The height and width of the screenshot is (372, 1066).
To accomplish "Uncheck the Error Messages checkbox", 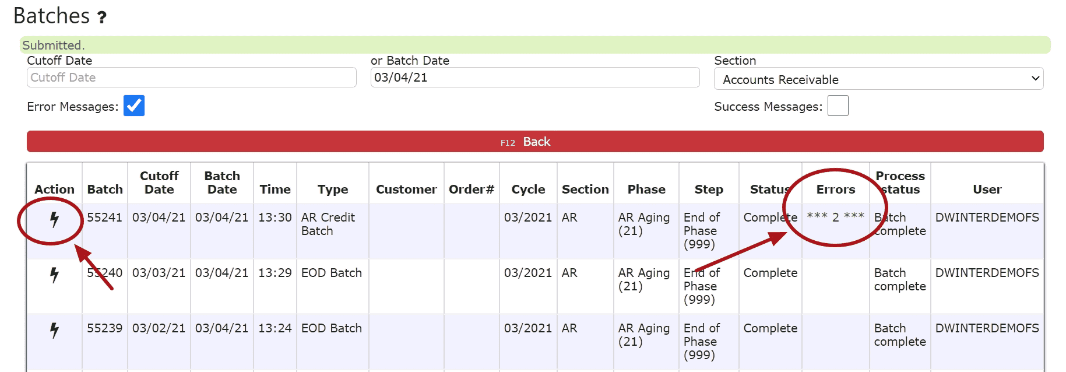I will 134,106.
